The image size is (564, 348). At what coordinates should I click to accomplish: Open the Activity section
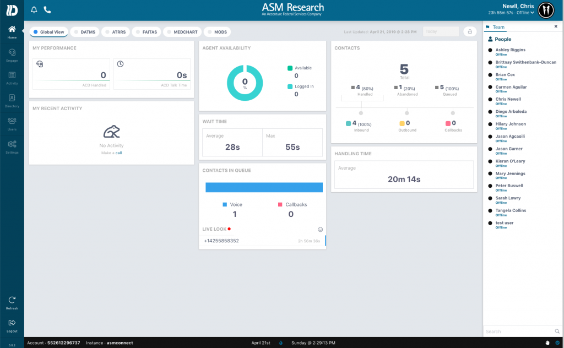12,78
